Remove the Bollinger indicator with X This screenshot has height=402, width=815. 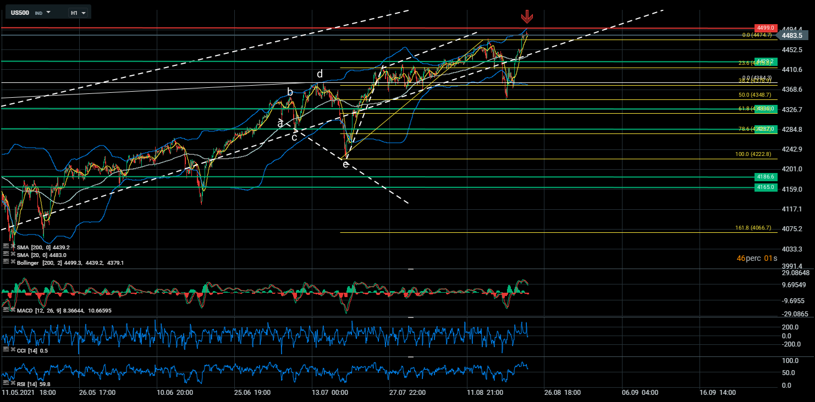point(13,263)
